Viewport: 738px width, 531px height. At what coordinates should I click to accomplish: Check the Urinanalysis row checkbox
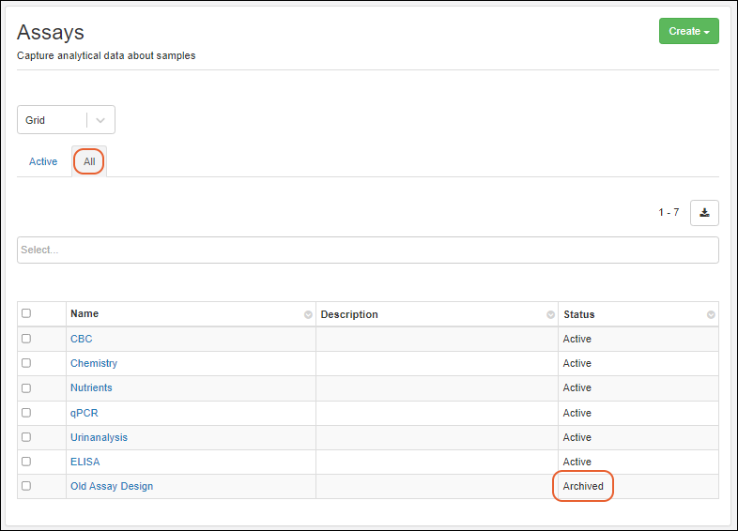(x=26, y=437)
